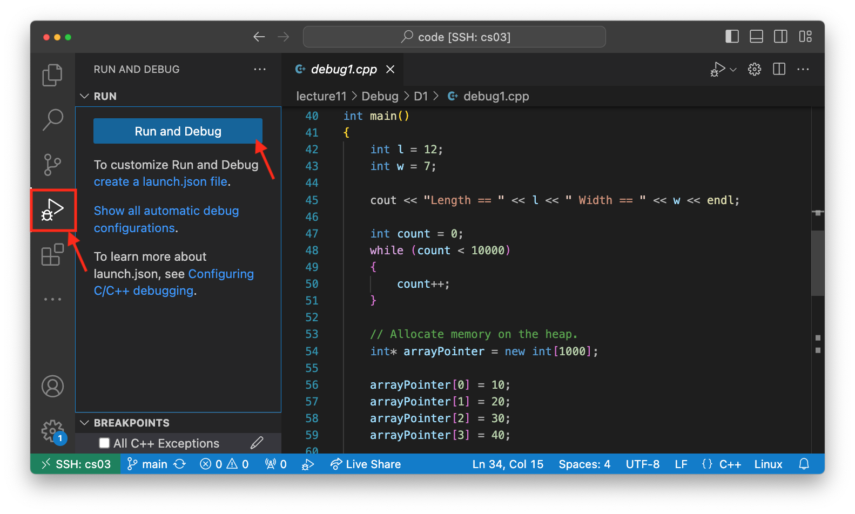Click the Run and Debug button
The height and width of the screenshot is (514, 855).
[x=178, y=131]
